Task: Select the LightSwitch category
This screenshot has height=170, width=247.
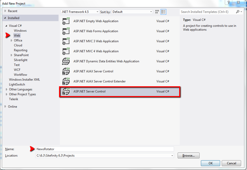Action: point(17,84)
